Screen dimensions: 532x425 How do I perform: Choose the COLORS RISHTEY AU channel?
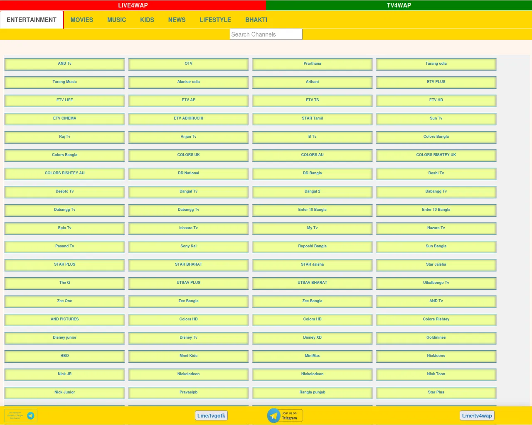[x=65, y=173]
